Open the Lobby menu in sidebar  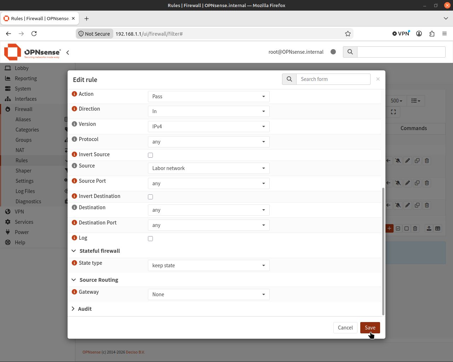coord(22,68)
